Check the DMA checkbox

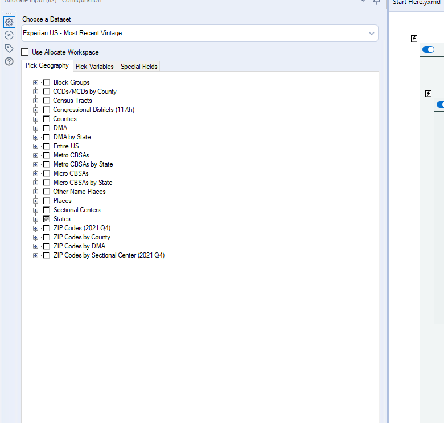tap(47, 128)
